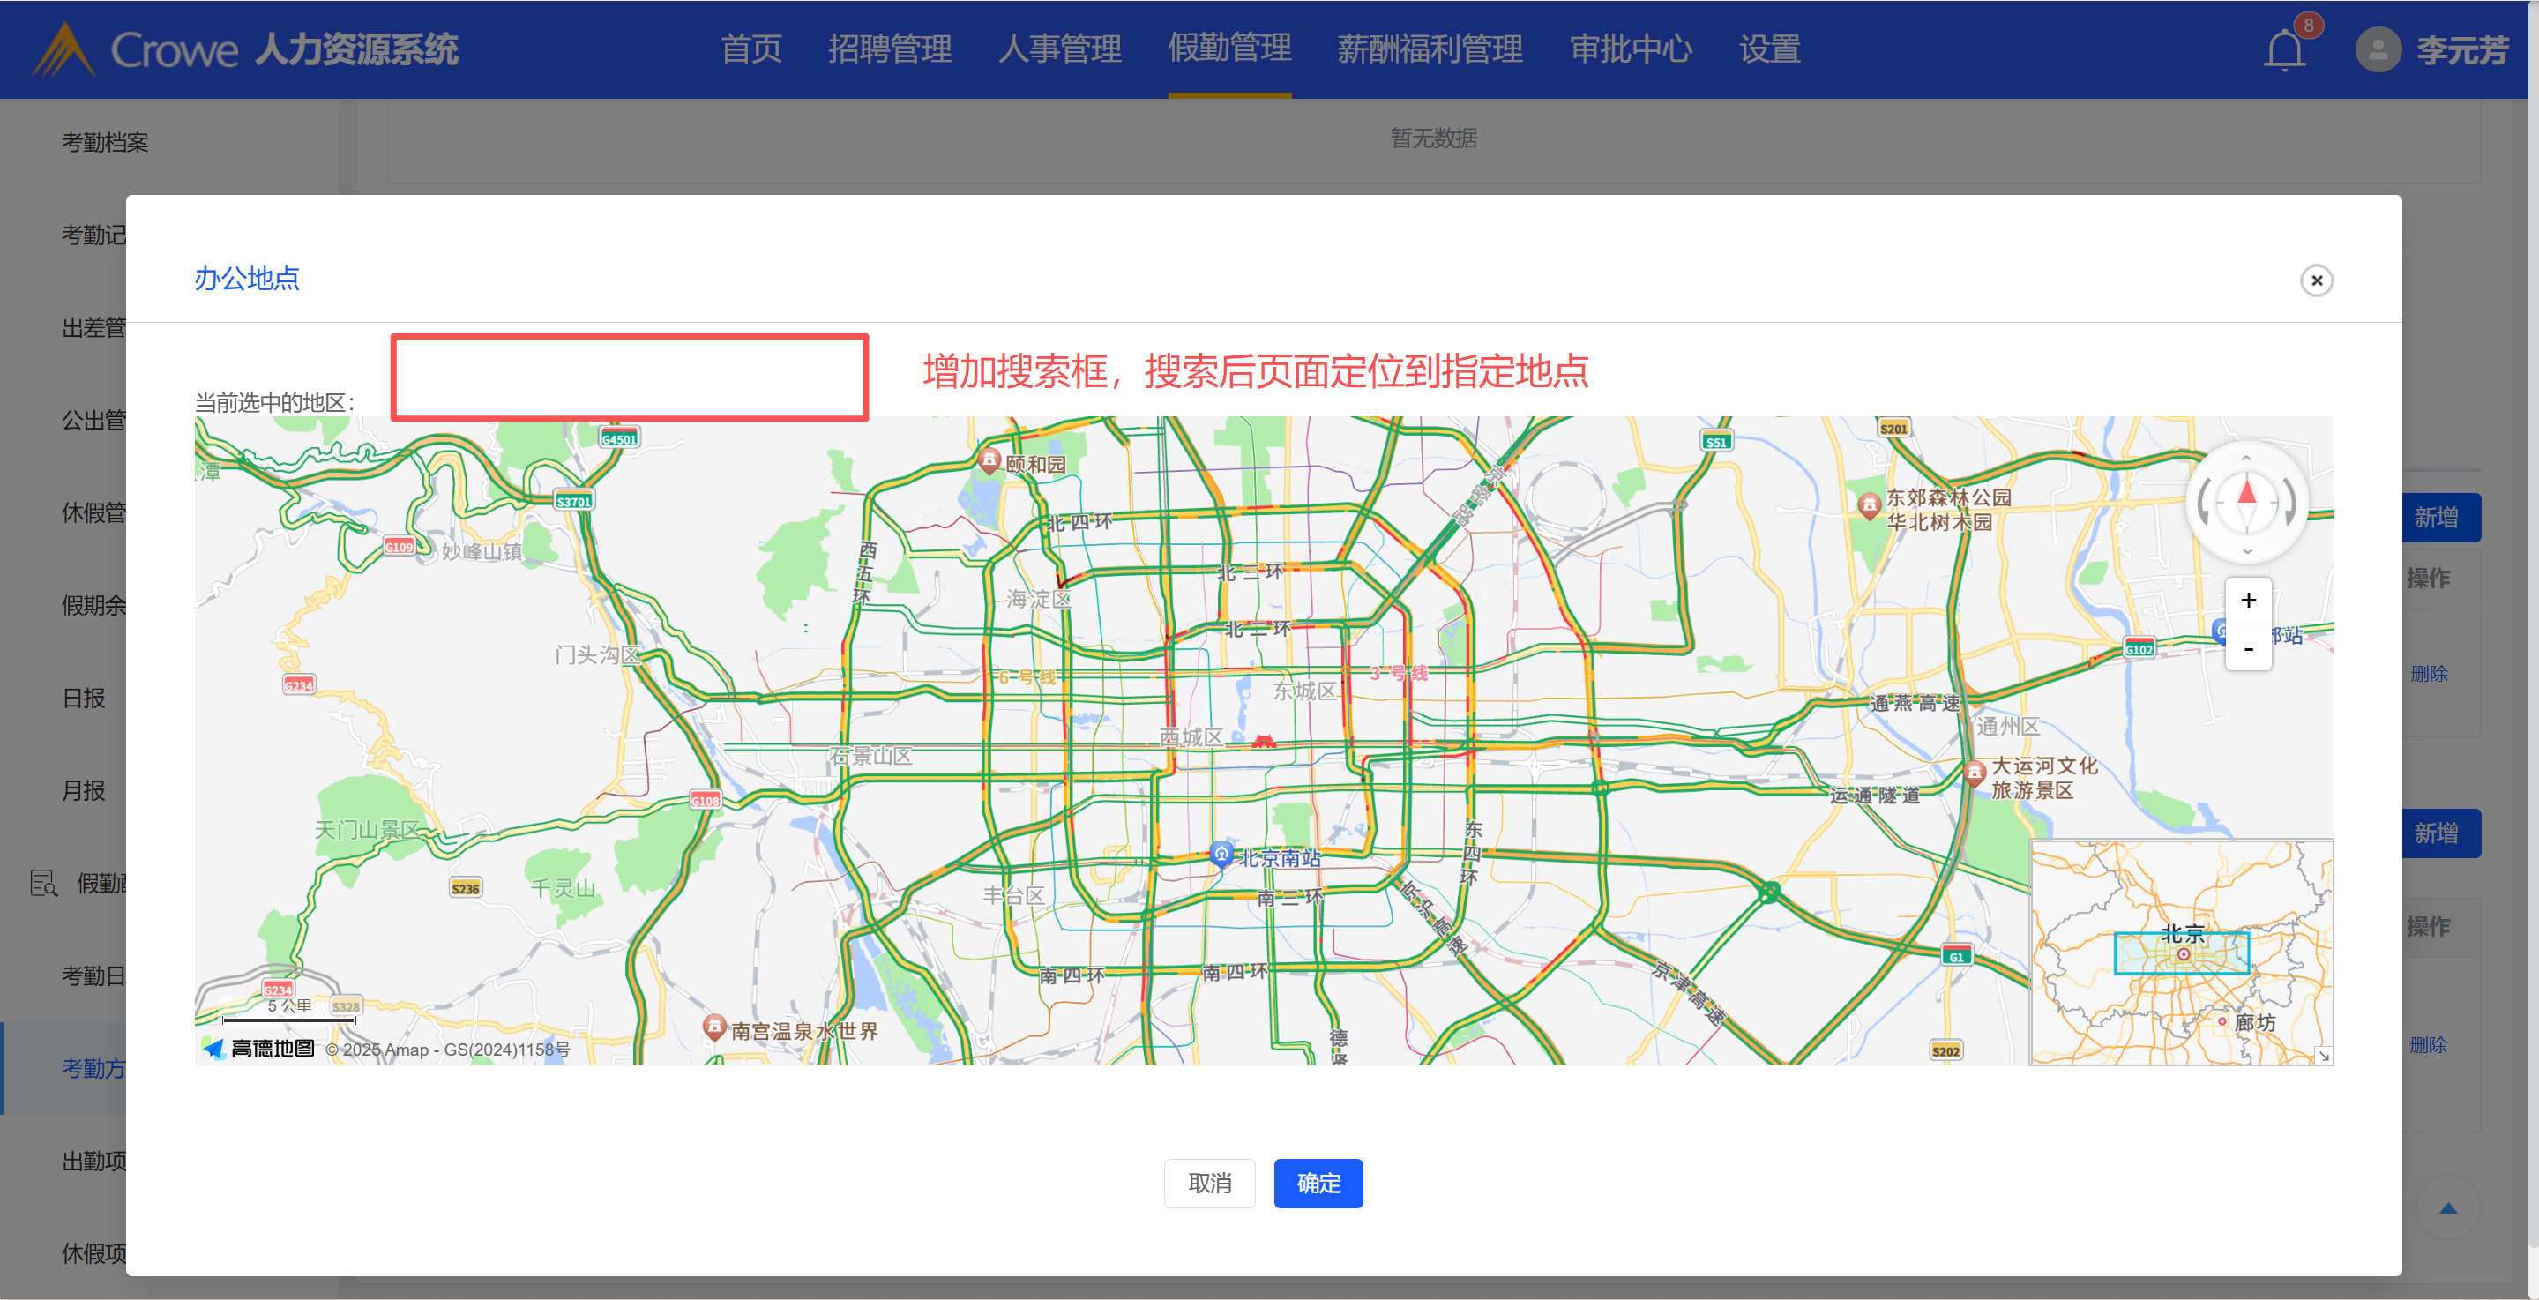Click the 高德地图 logo link
This screenshot has height=1300, width=2539.
(x=259, y=1049)
